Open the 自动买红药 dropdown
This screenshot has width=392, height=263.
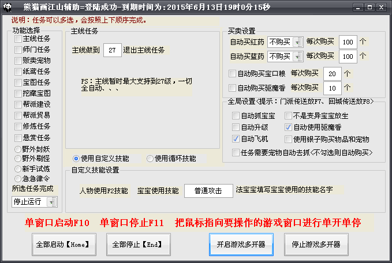[285, 42]
